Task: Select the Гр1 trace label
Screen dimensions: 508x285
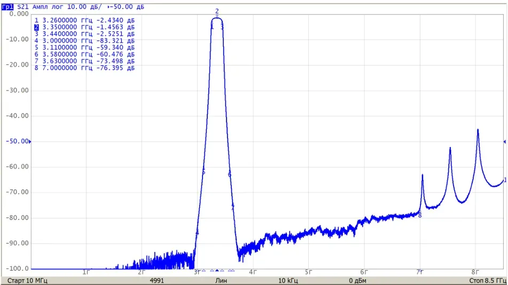Action: [x=7, y=7]
